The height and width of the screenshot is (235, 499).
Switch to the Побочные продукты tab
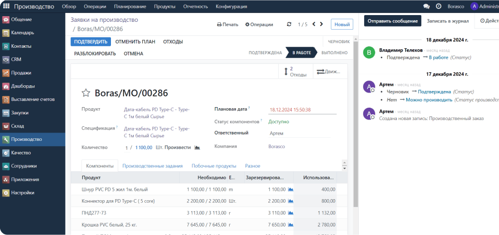pyautogui.click(x=214, y=166)
